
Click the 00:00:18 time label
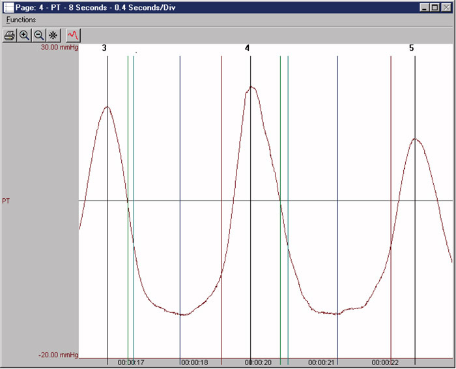coord(195,362)
